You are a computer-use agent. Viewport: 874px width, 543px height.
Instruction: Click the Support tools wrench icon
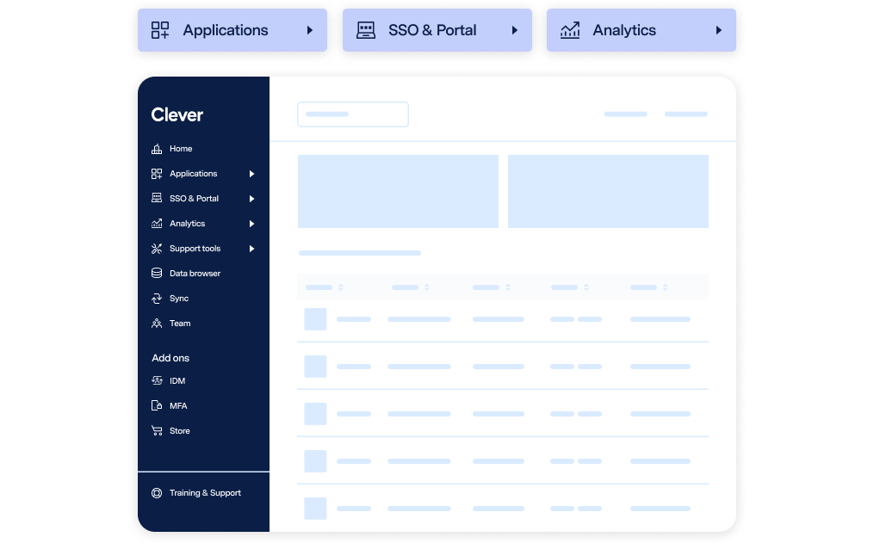[157, 249]
